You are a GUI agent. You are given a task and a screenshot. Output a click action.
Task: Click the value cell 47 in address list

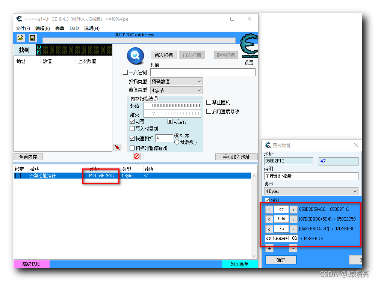click(x=146, y=176)
